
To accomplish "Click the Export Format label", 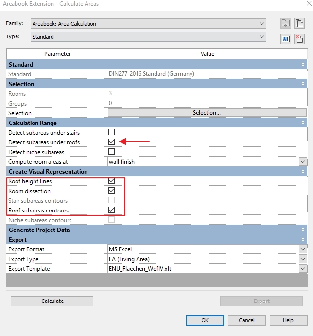I will pyautogui.click(x=26, y=249).
